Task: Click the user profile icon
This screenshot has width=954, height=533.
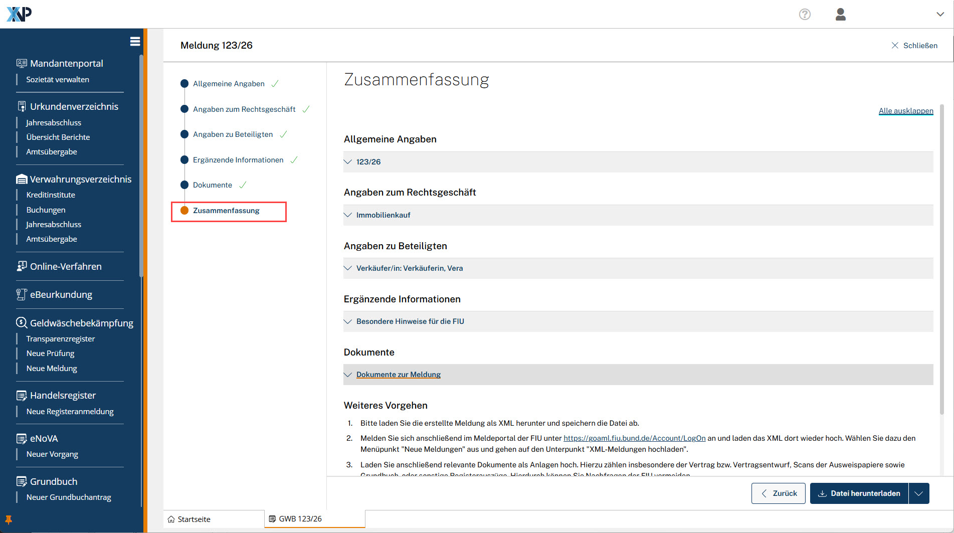Action: click(x=841, y=15)
